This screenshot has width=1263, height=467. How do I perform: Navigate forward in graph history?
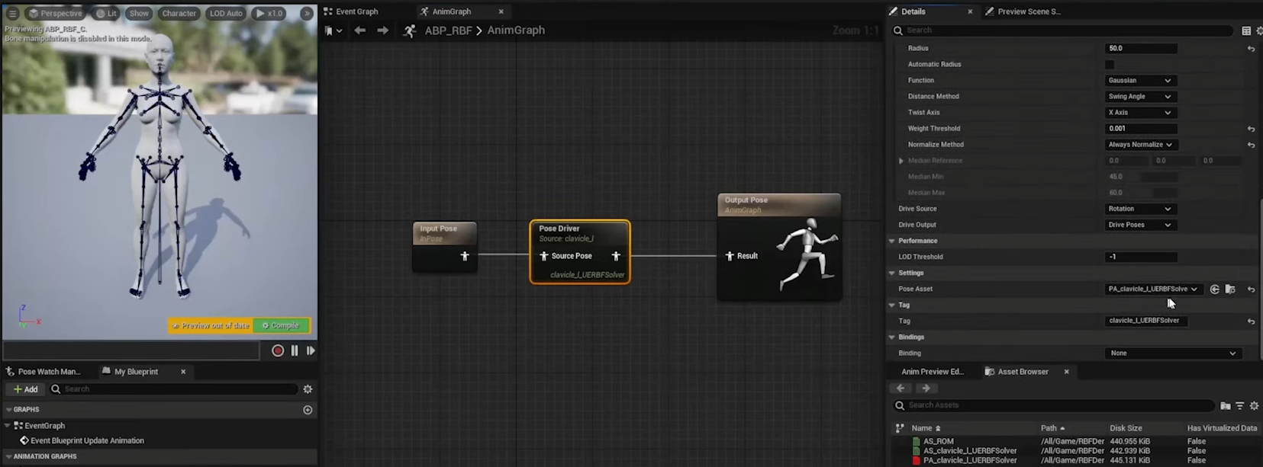tap(382, 30)
